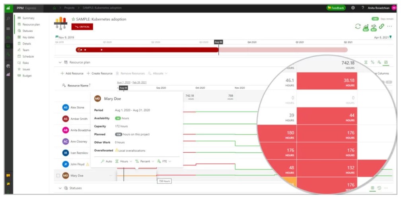Image resolution: width=401 pixels, height=198 pixels.
Task: Open the chain link icon
Action: click(382, 26)
